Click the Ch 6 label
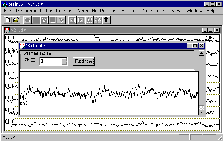Screen dimensions: 223x141 pyautogui.click(x=10, y=97)
